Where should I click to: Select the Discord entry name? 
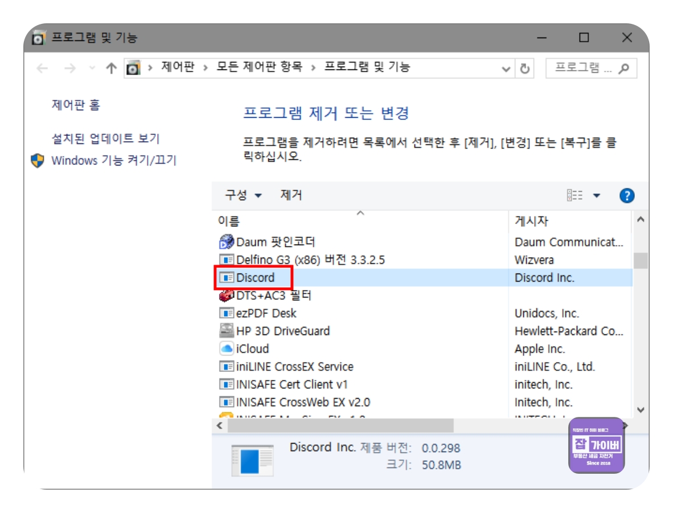255,278
